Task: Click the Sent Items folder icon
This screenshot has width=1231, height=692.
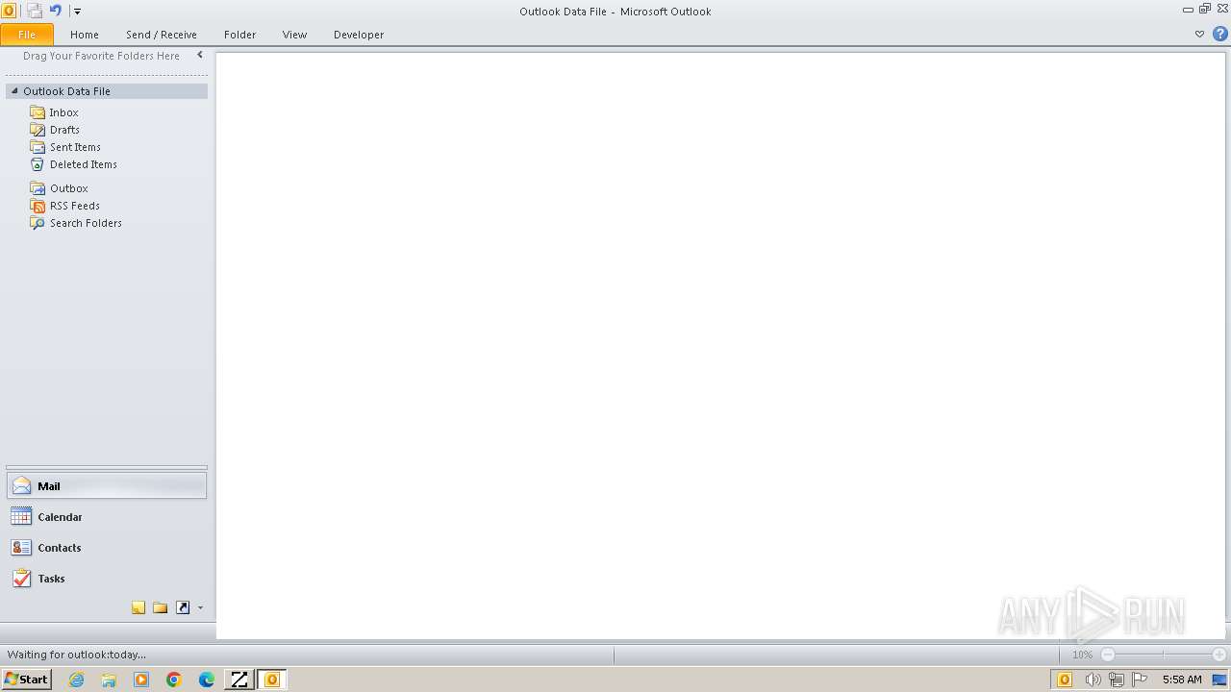Action: pos(38,147)
